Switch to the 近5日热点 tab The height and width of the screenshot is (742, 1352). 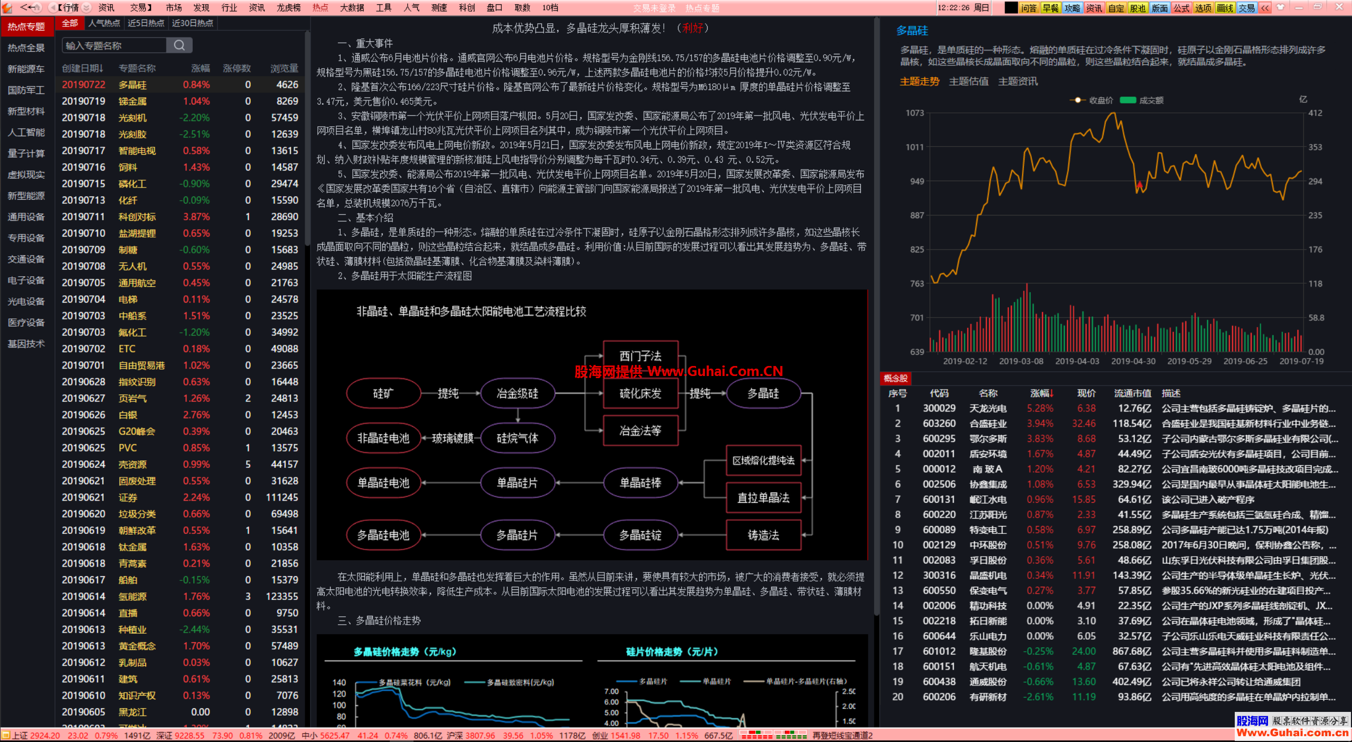point(146,23)
